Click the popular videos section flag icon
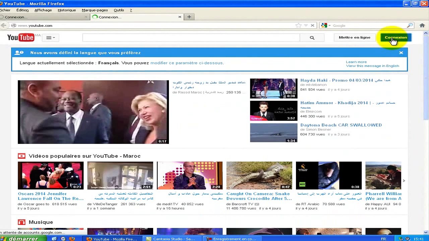 (21, 156)
